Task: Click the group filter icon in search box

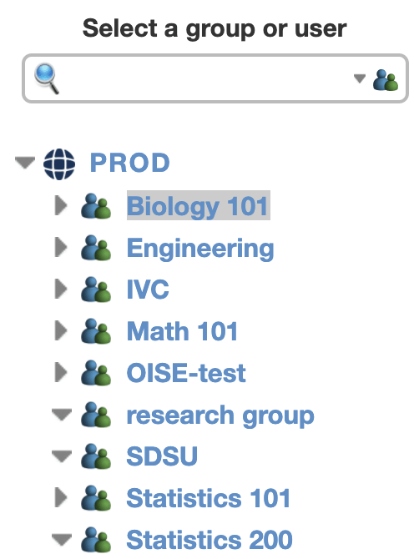Action: pyautogui.click(x=386, y=80)
